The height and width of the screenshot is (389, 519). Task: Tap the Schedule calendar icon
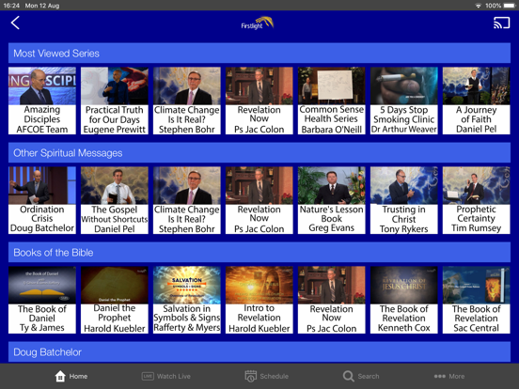click(x=250, y=376)
